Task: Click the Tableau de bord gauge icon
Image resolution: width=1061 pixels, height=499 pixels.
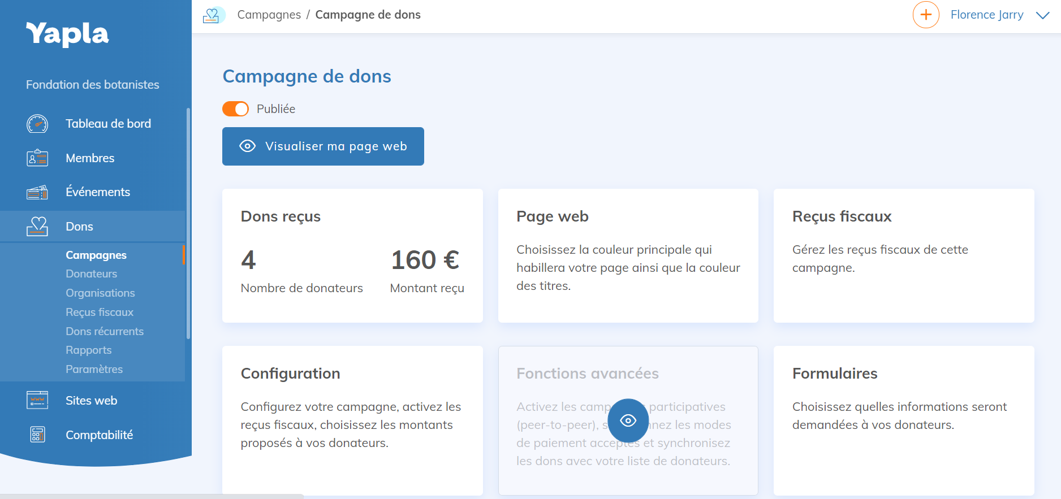Action: click(x=37, y=124)
